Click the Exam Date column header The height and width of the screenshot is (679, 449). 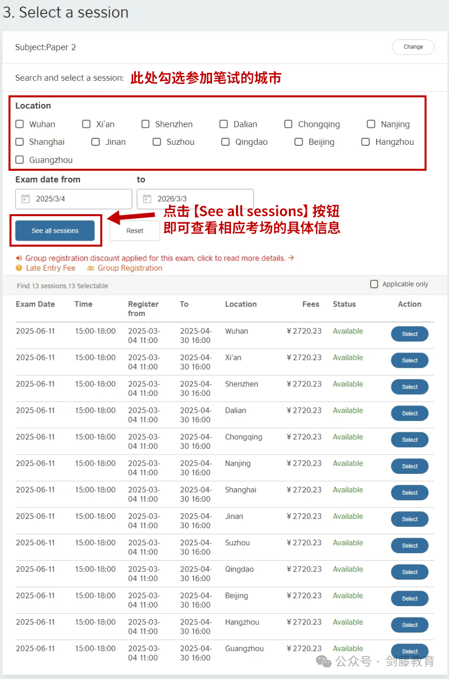[x=35, y=304]
